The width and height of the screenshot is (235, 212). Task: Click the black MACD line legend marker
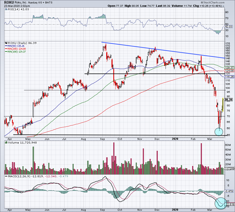(x=6, y=176)
